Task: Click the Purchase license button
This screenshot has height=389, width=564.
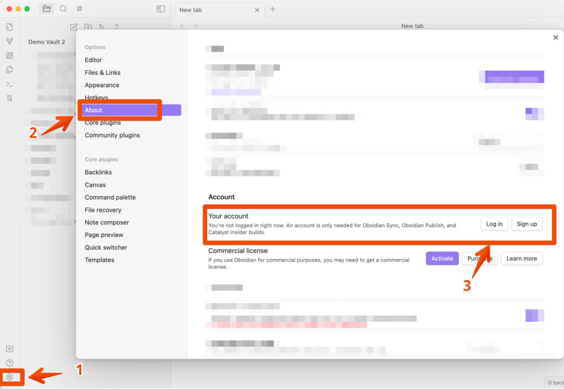Action: pos(480,258)
